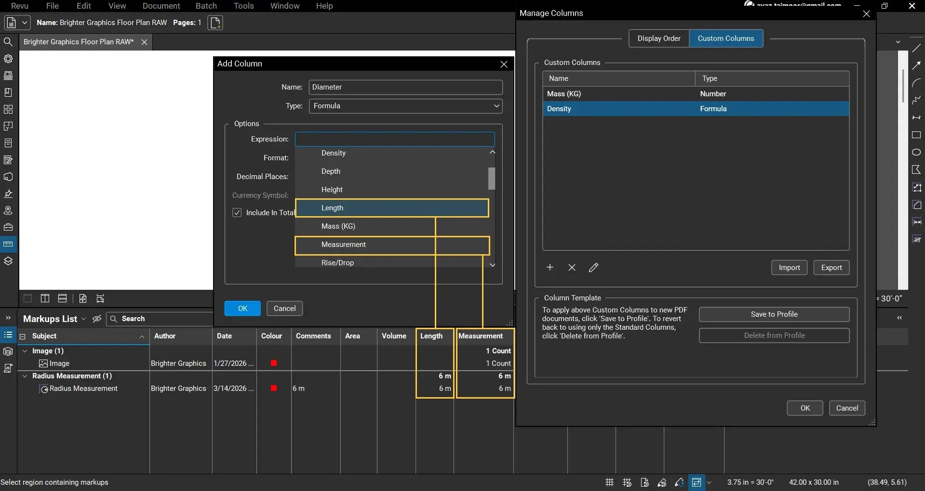The image size is (925, 491).
Task: Click Export in Custom Columns
Action: [x=831, y=268]
